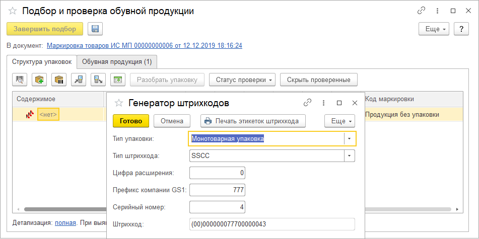Screen dimensions: 479x239
Task: Click the barcode search toolbar icon
Action: point(20,79)
